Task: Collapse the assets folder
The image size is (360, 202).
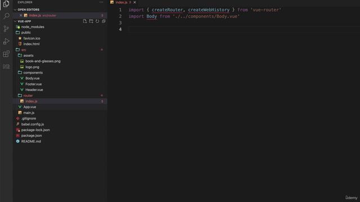Action: point(28,56)
